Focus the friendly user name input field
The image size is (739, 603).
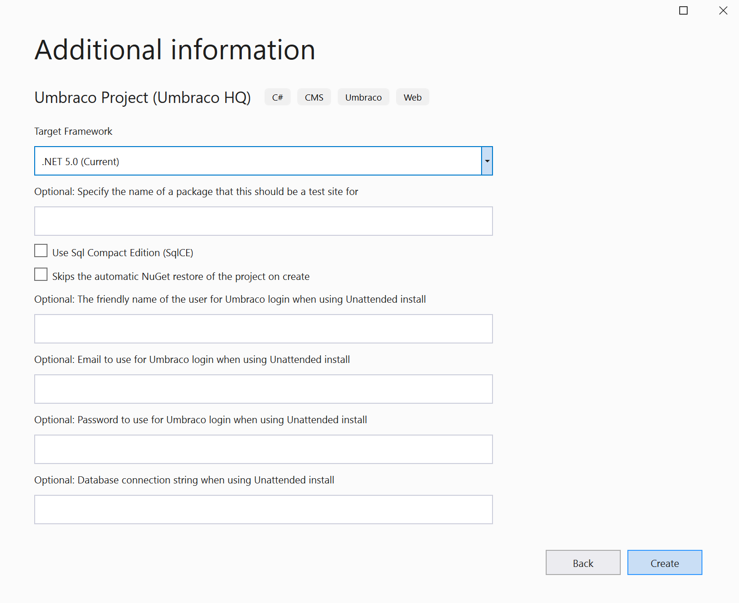(264, 329)
